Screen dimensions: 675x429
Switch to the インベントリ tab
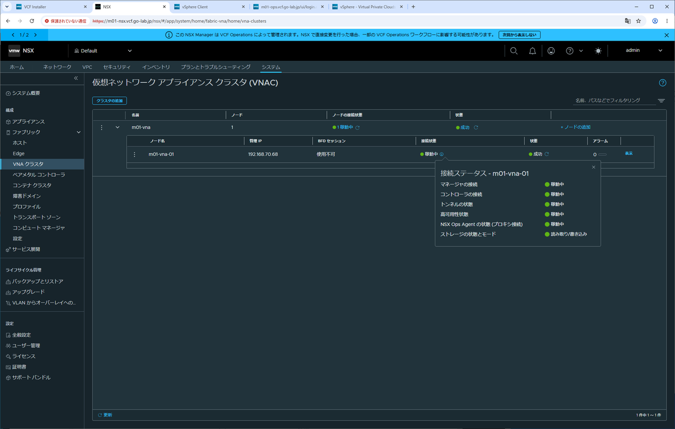pyautogui.click(x=156, y=67)
